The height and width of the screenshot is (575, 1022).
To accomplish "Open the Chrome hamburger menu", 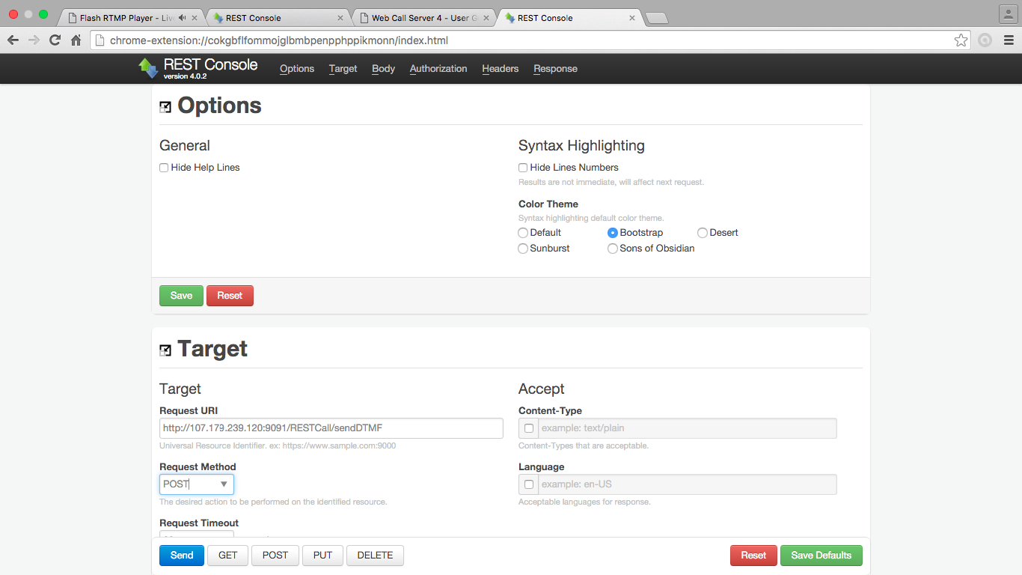I will pyautogui.click(x=1009, y=40).
